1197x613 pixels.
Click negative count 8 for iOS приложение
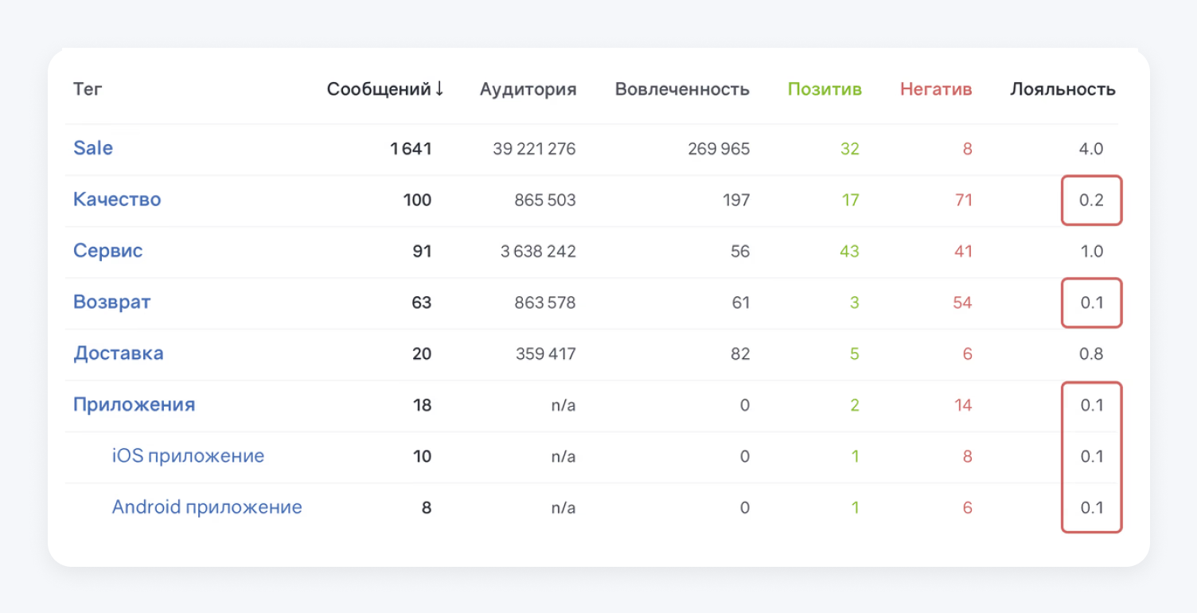coord(967,456)
